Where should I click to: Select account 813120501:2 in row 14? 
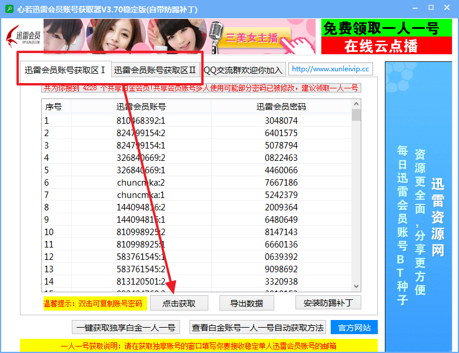pyautogui.click(x=141, y=282)
